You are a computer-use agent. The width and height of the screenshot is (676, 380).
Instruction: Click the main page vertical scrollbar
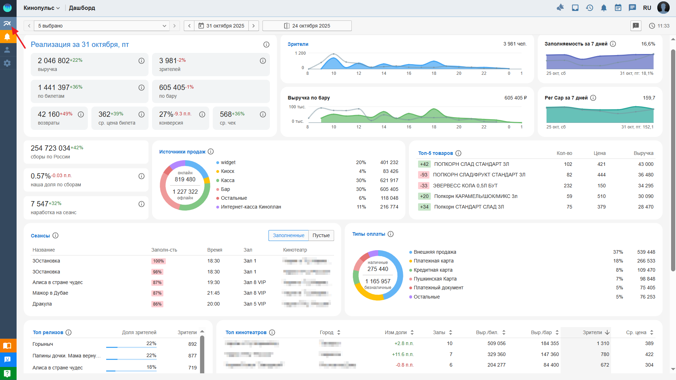coord(673,159)
